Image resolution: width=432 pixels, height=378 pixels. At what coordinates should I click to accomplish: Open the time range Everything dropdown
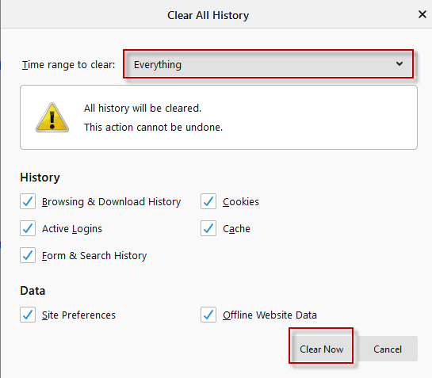269,64
